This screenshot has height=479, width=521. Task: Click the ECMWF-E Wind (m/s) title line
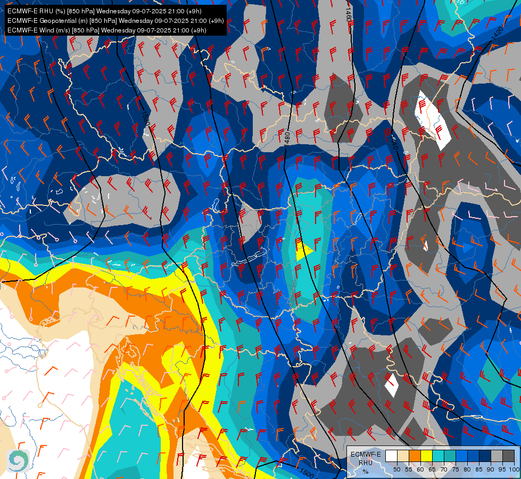click(x=106, y=30)
